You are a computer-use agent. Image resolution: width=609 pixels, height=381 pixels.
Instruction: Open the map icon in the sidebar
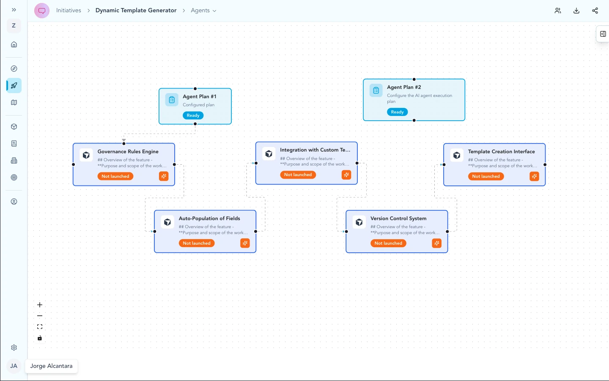point(14,102)
